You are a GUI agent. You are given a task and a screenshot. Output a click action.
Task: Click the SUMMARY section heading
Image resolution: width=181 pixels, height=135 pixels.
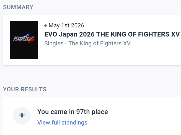(x=18, y=7)
